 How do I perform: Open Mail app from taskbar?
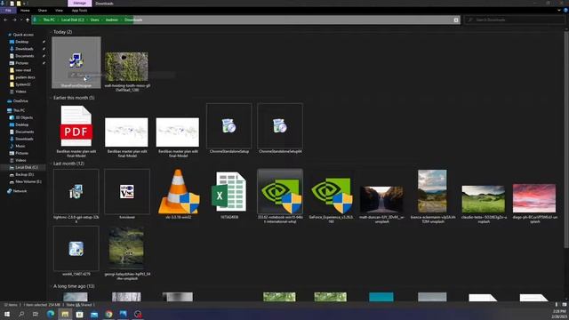(x=94, y=314)
